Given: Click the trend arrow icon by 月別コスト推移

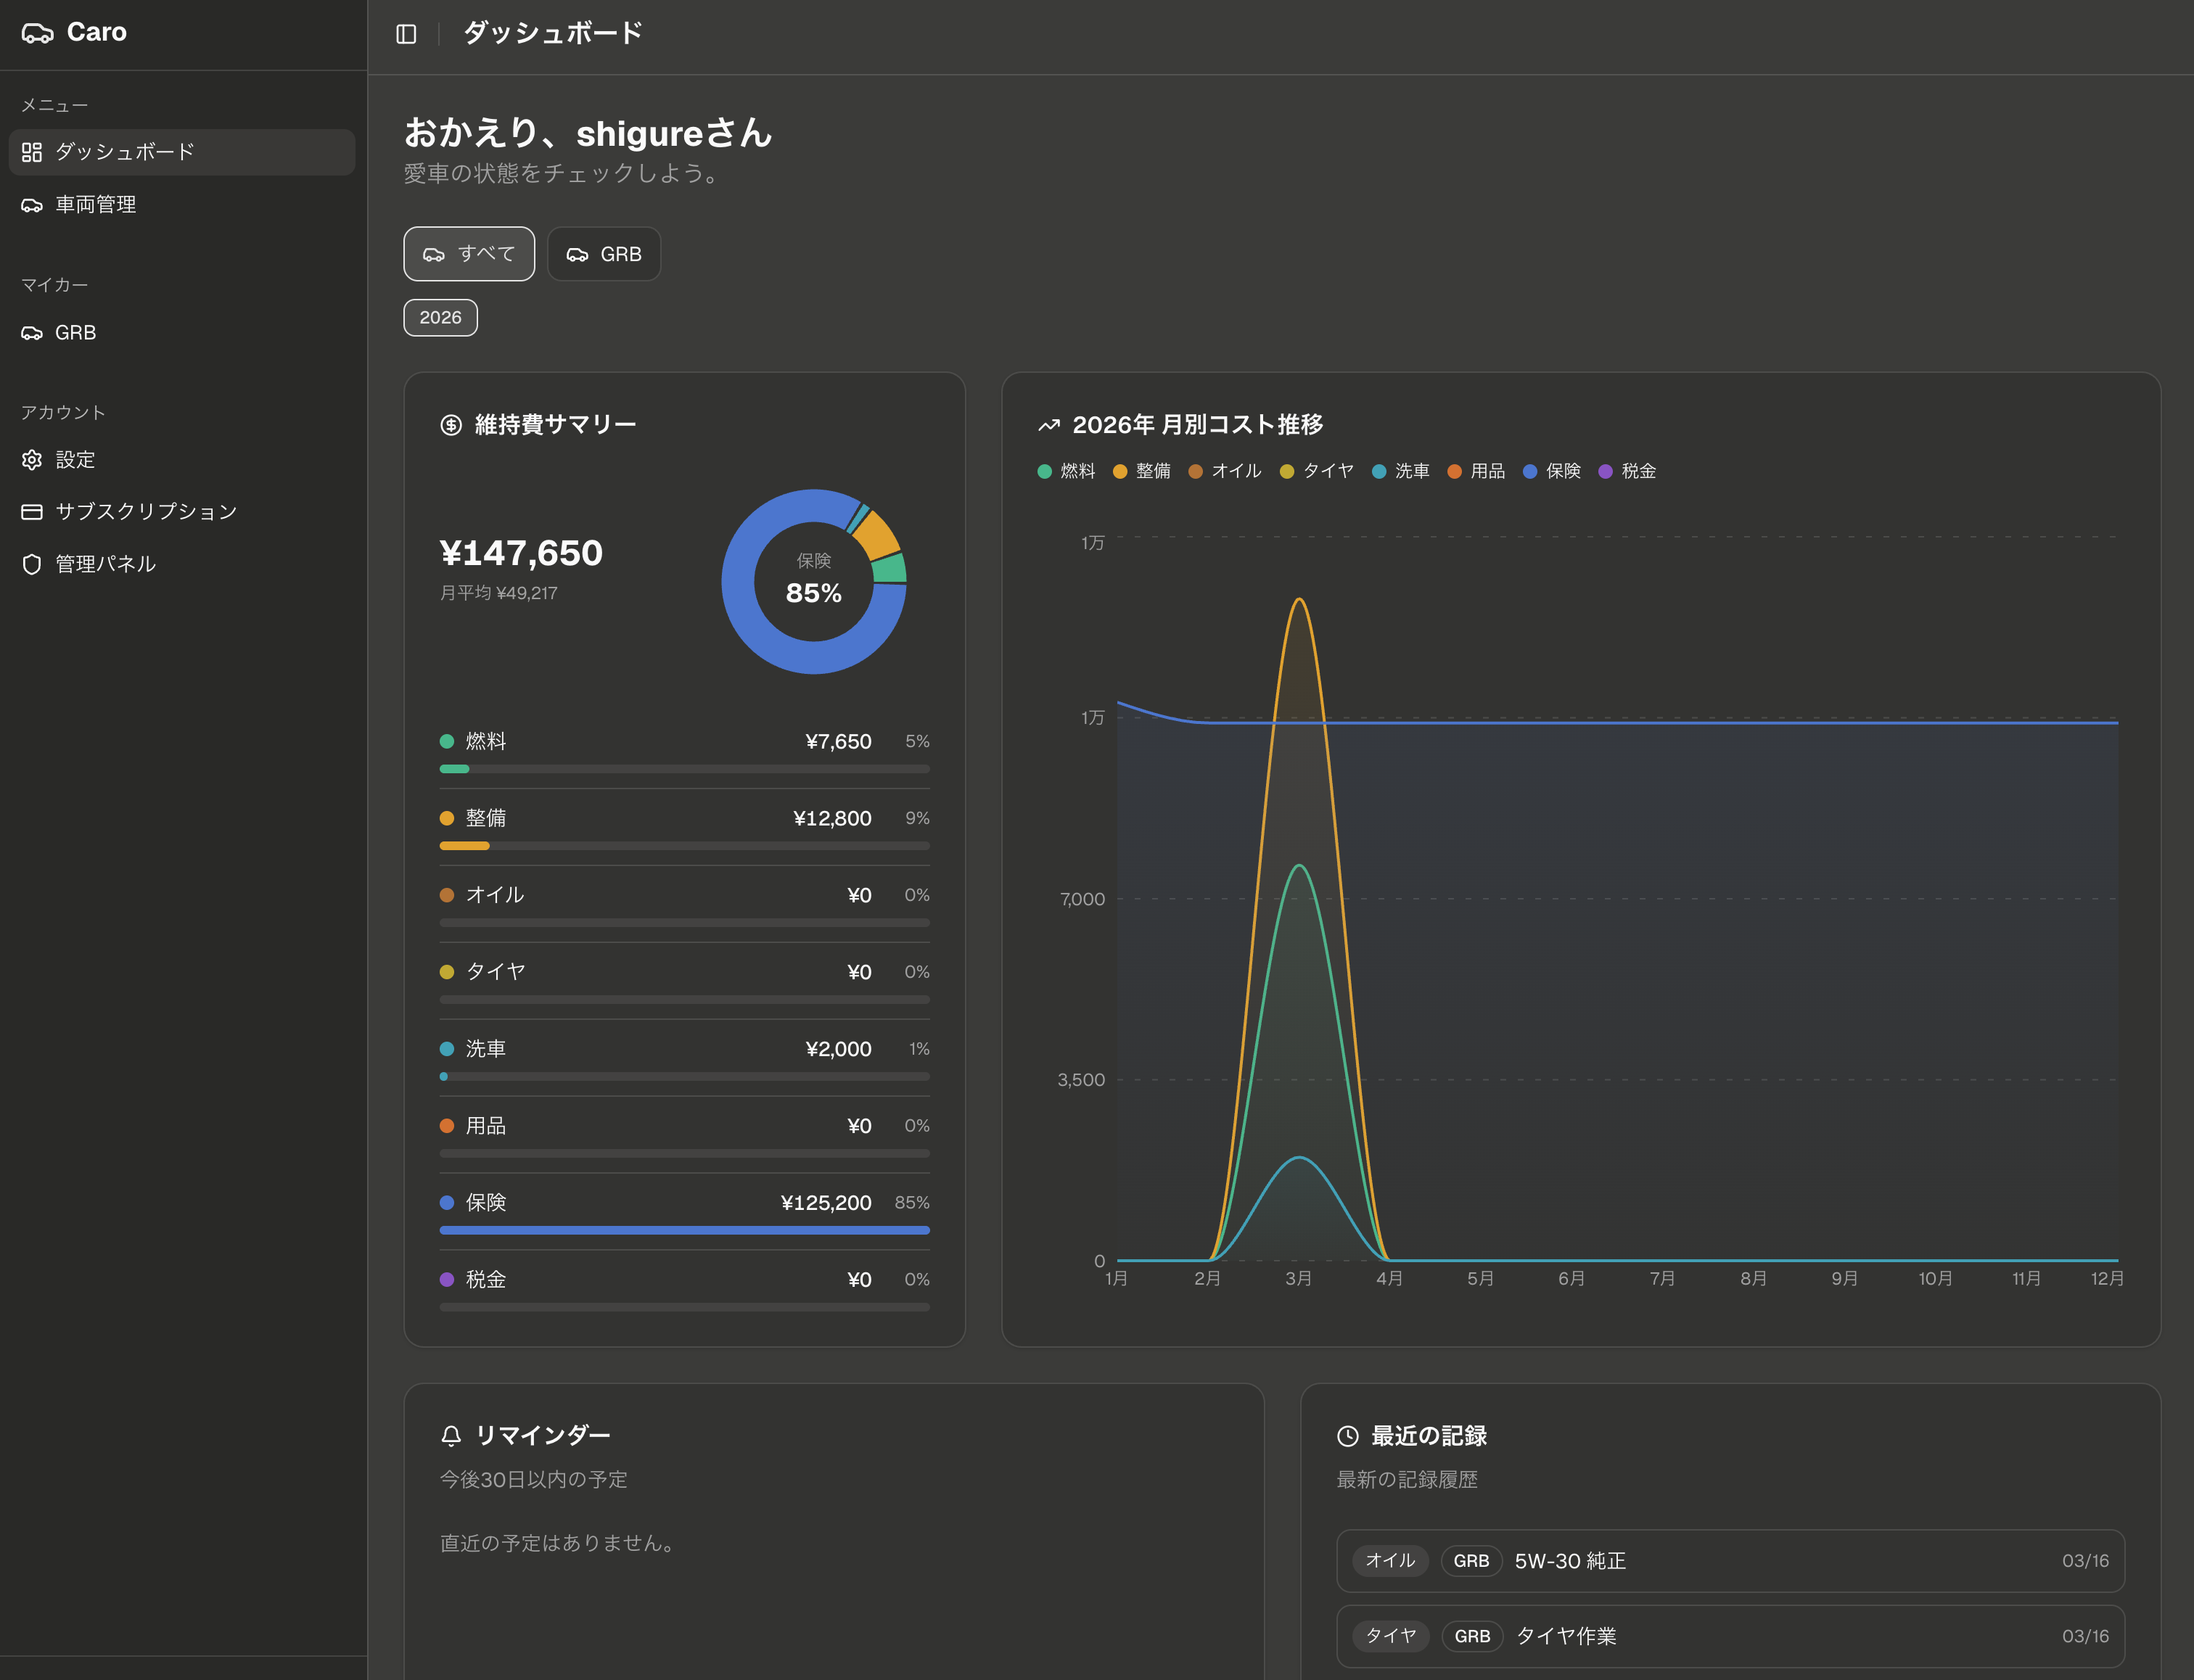Looking at the screenshot, I should 1048,425.
